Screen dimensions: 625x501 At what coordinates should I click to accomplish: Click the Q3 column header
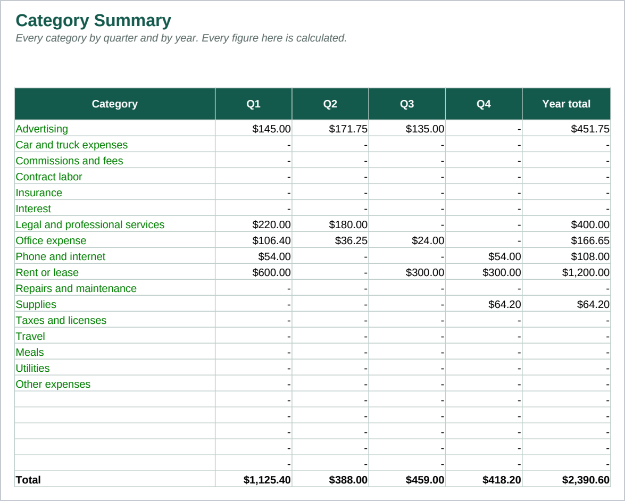407,104
